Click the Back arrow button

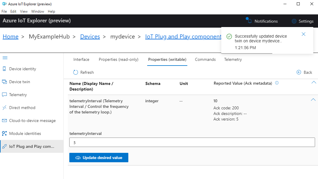coord(304,72)
